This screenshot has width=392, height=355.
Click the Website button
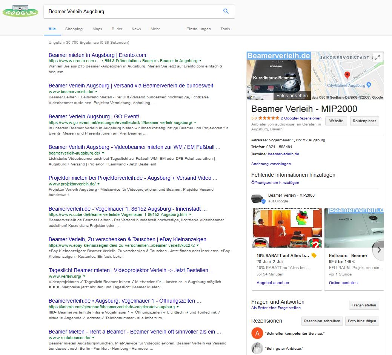coord(336,121)
